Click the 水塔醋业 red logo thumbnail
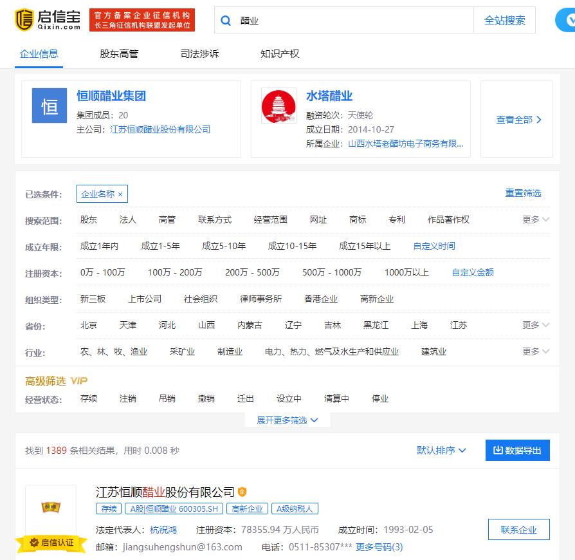The height and width of the screenshot is (560, 575). (x=278, y=106)
